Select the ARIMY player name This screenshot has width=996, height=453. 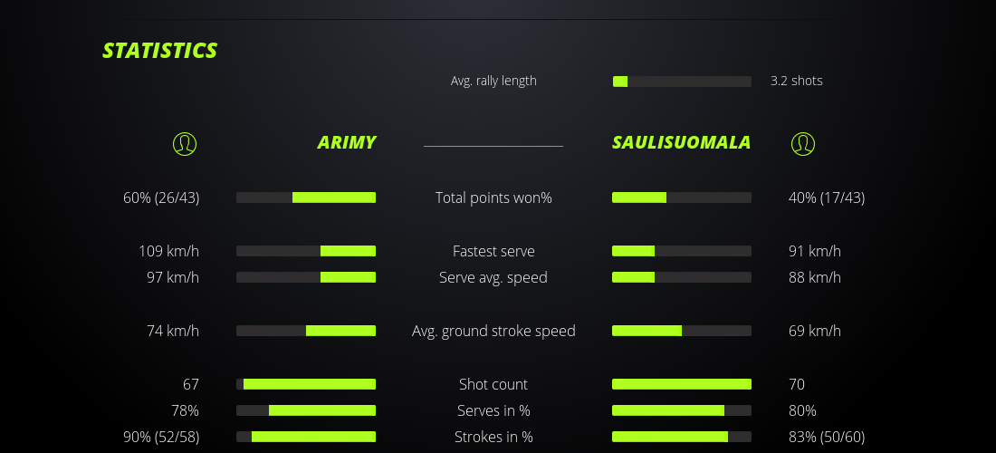pyautogui.click(x=347, y=142)
